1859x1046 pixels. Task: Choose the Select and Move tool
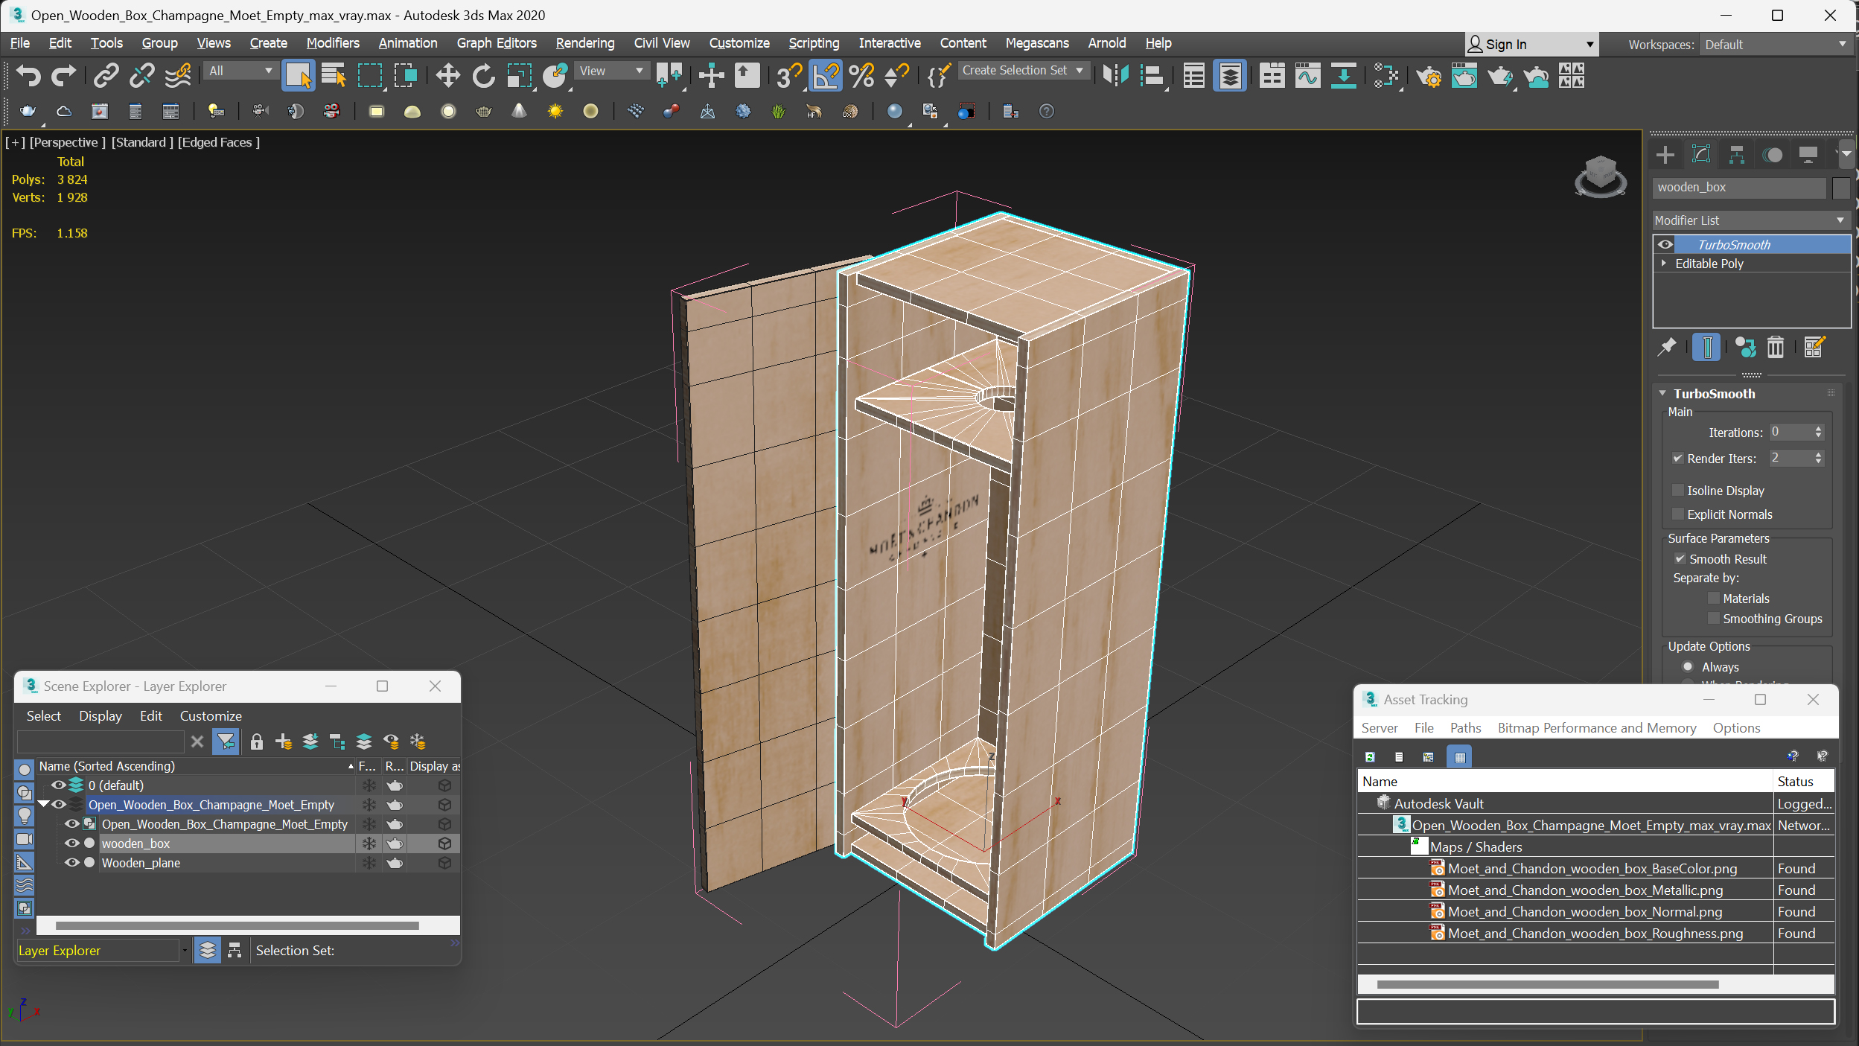(447, 75)
